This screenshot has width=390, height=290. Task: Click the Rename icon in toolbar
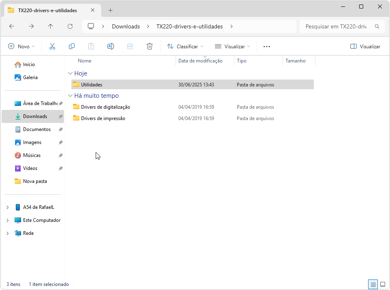click(x=111, y=46)
